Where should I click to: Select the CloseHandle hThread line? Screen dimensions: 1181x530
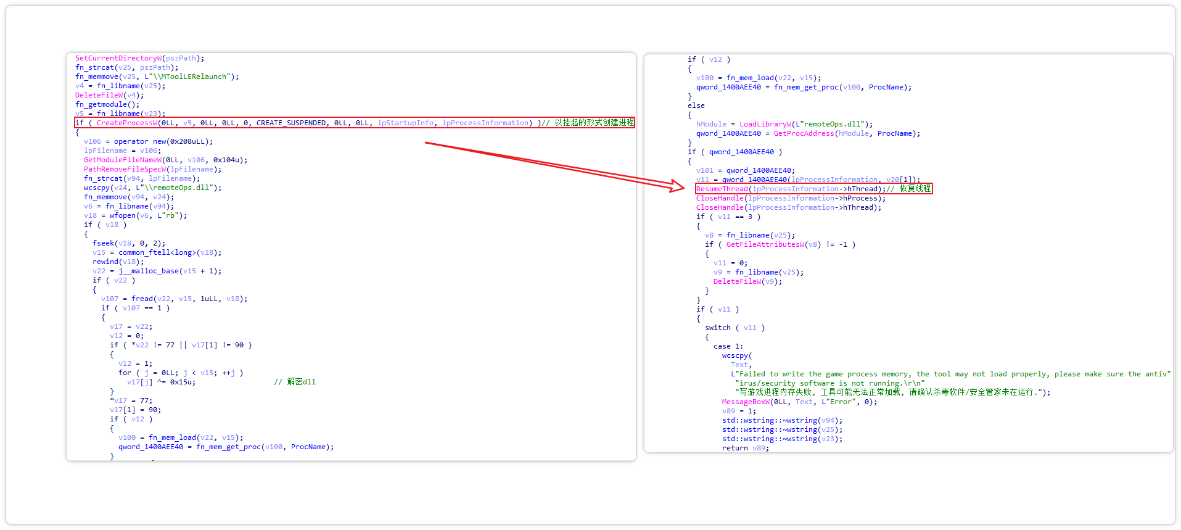click(789, 207)
